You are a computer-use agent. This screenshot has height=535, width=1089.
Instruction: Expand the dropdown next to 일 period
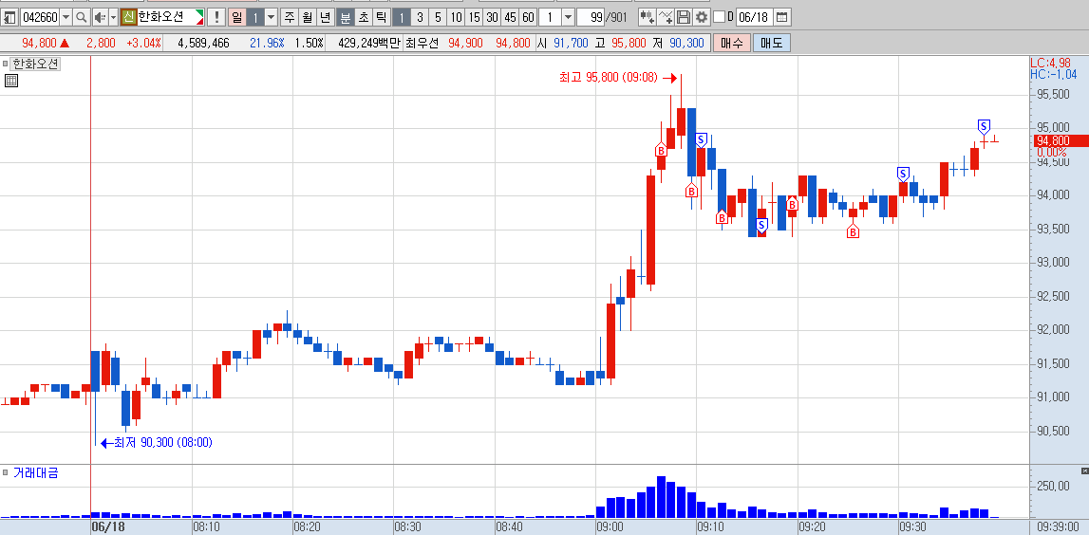[272, 17]
